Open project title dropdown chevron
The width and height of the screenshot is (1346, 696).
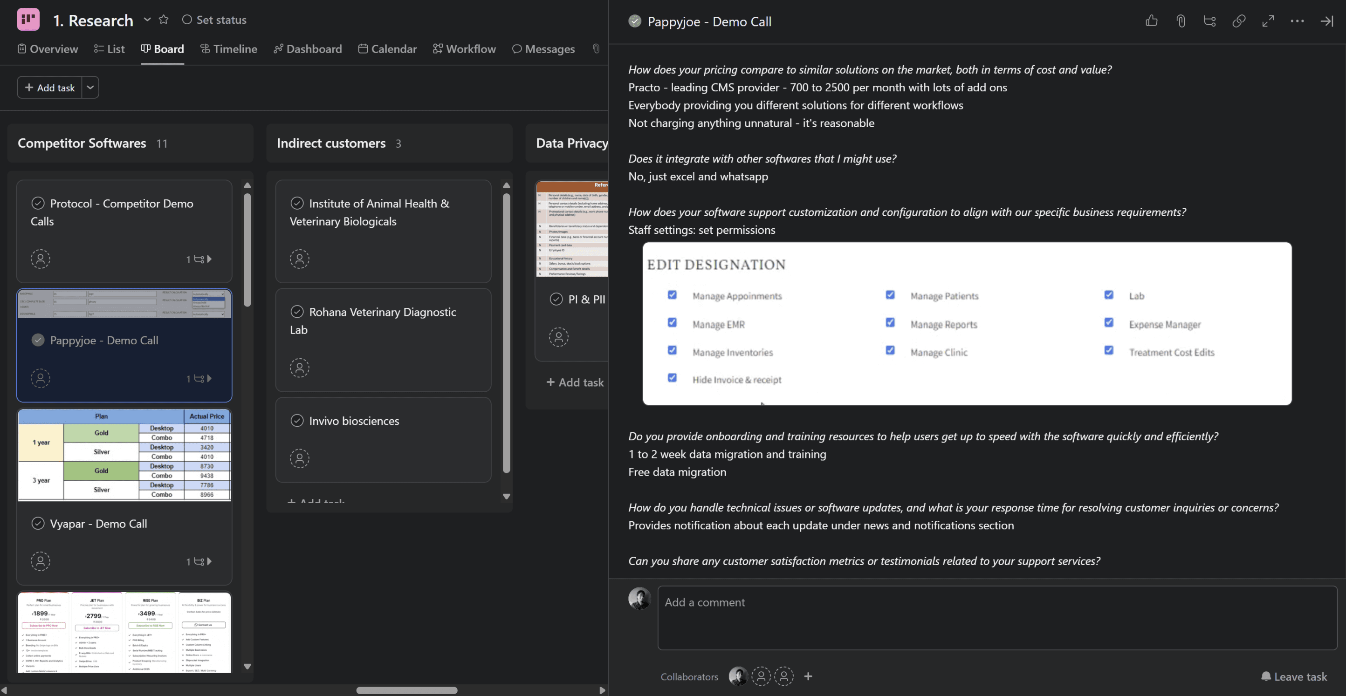(x=147, y=20)
